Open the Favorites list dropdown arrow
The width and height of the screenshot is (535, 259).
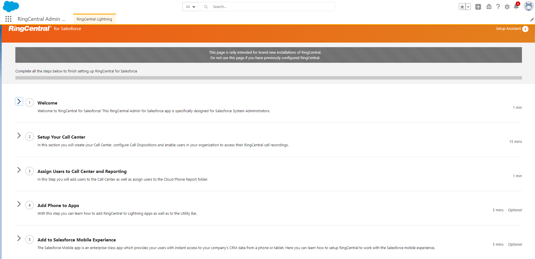tap(468, 7)
